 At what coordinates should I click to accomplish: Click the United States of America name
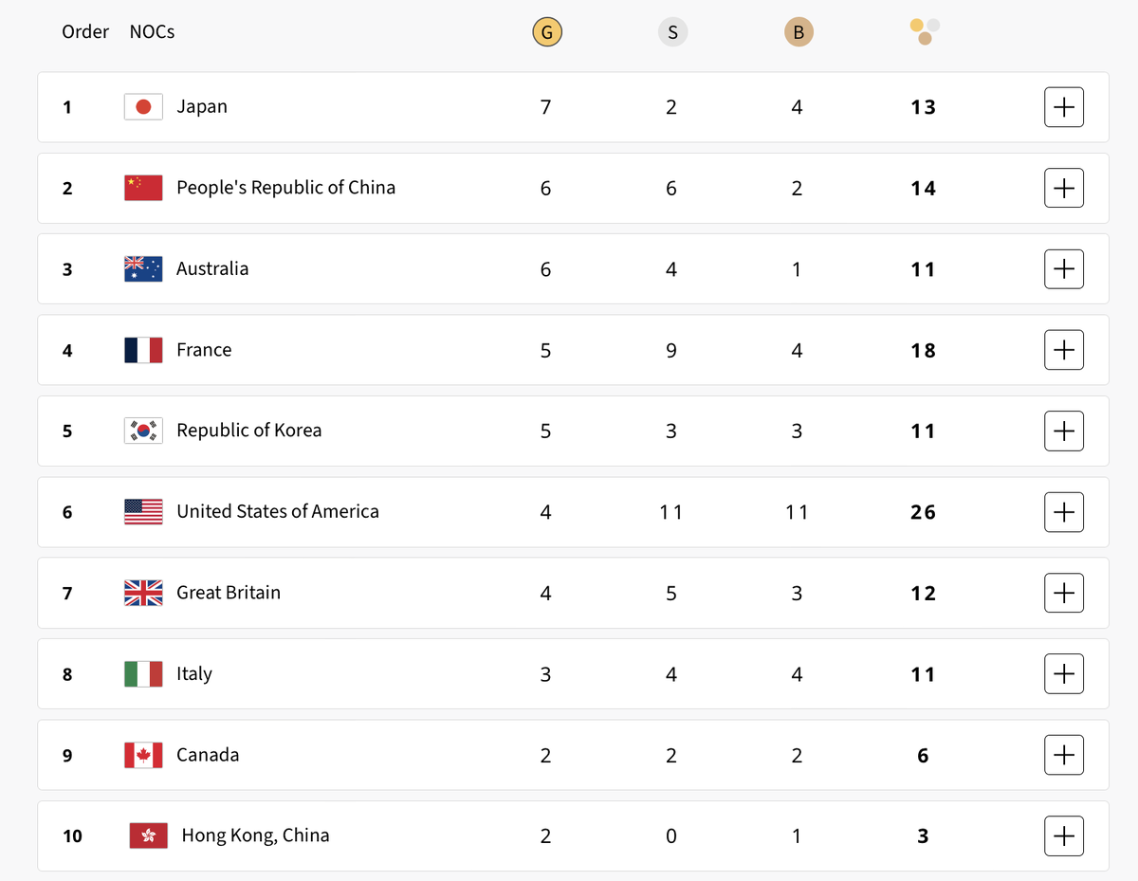click(x=278, y=512)
